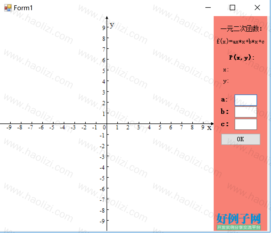The width and height of the screenshot is (271, 233).
Task: Click the y: coordinate label
Action: (226, 81)
